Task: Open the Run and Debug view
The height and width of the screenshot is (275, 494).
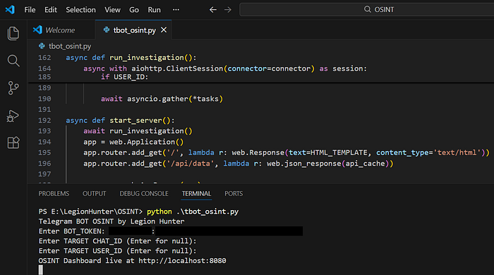Action: point(13,116)
